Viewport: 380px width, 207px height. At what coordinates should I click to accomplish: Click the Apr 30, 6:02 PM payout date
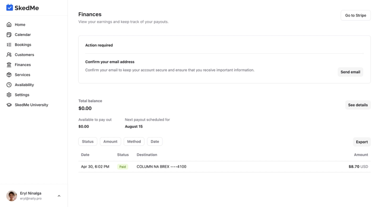pyautogui.click(x=95, y=167)
